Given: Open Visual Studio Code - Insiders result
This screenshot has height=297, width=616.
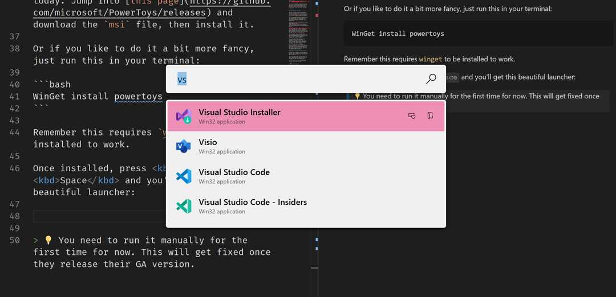Looking at the screenshot, I should pos(306,206).
